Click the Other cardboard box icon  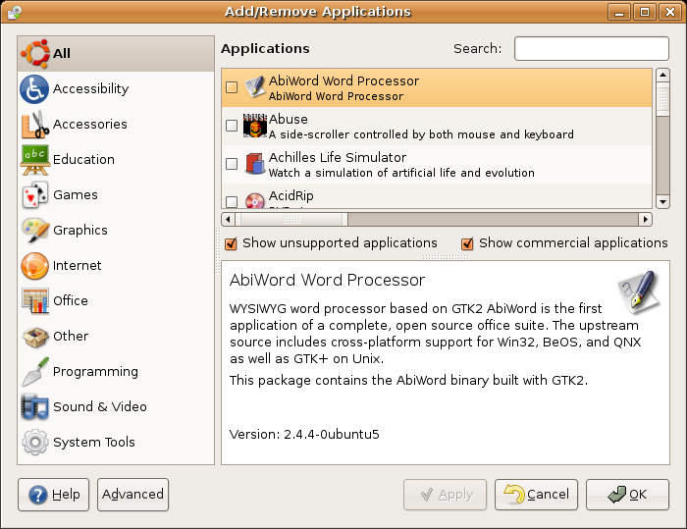click(x=35, y=337)
